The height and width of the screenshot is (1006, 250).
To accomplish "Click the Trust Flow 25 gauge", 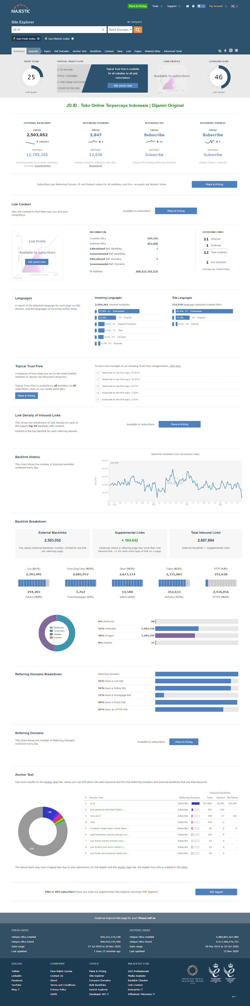I will click(31, 77).
